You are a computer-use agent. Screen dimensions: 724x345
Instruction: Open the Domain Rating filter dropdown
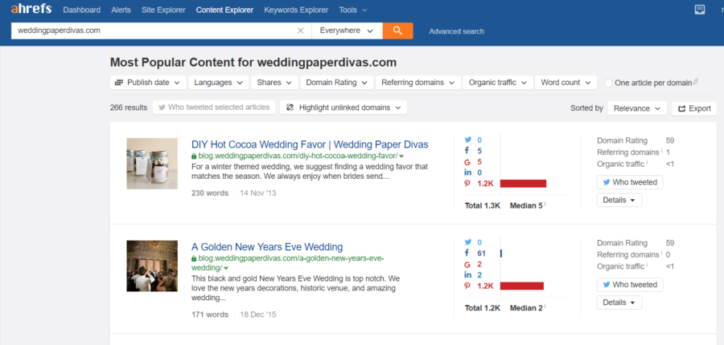pyautogui.click(x=336, y=83)
